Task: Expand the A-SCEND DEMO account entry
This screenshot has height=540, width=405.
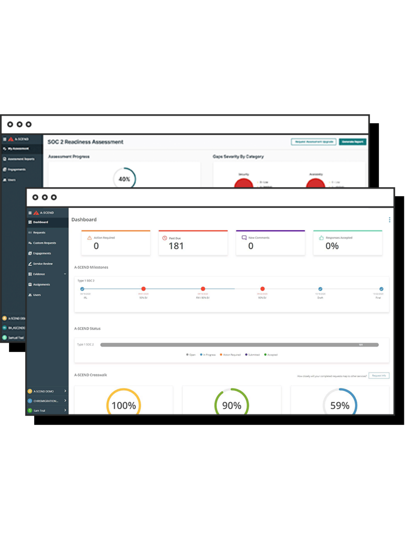Action: click(65, 391)
